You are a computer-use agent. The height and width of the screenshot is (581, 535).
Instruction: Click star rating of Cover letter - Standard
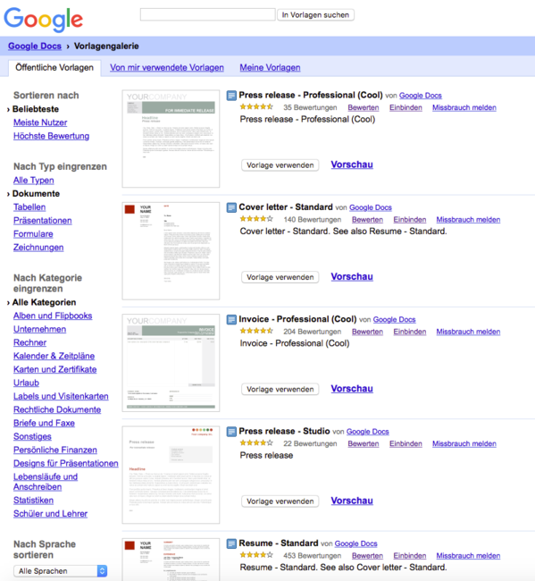tap(256, 219)
